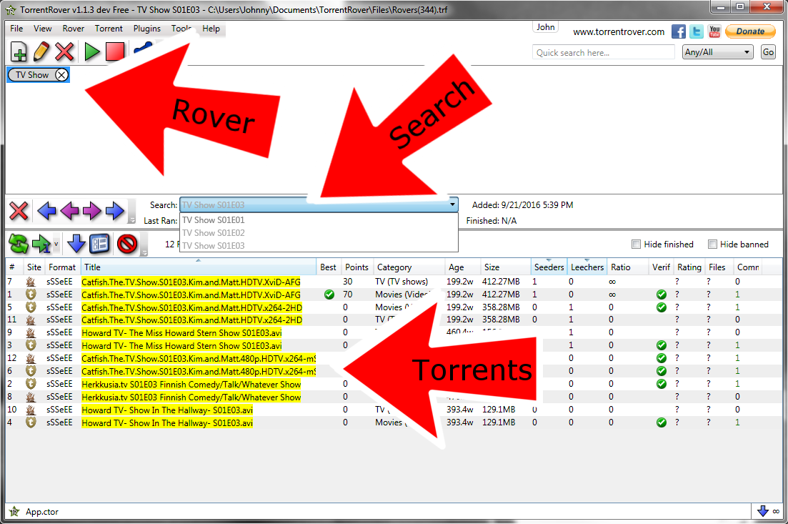Stop the rover with the red stop icon
Screen dimensions: 788x524
point(115,51)
